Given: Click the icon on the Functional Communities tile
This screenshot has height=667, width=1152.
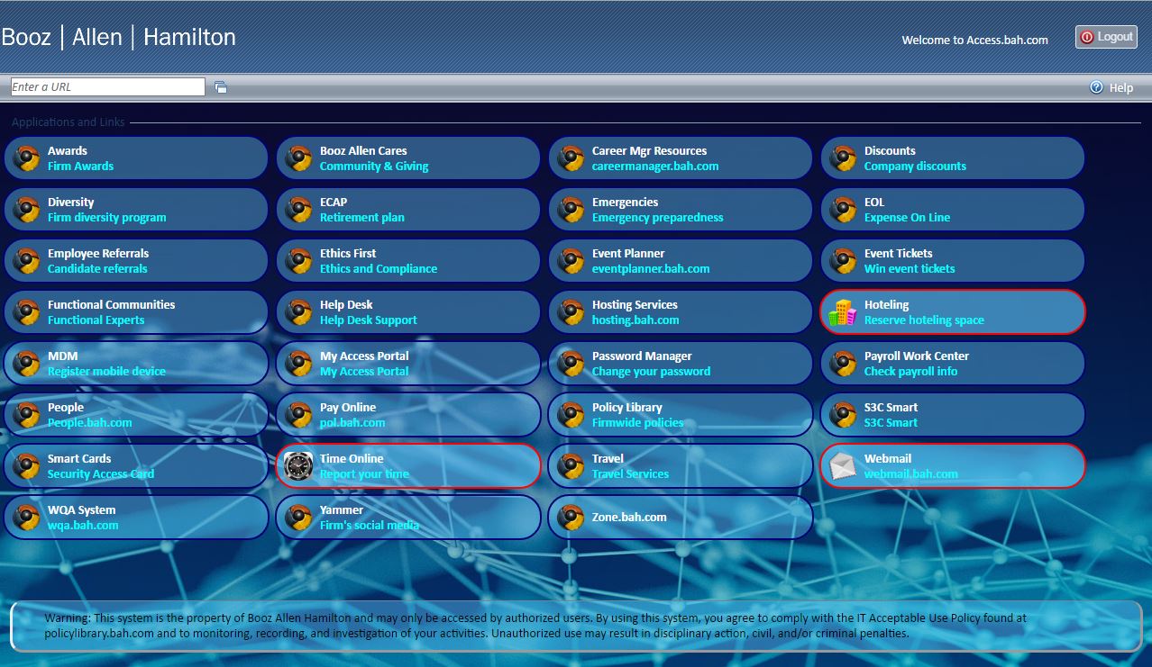Looking at the screenshot, I should (x=25, y=312).
